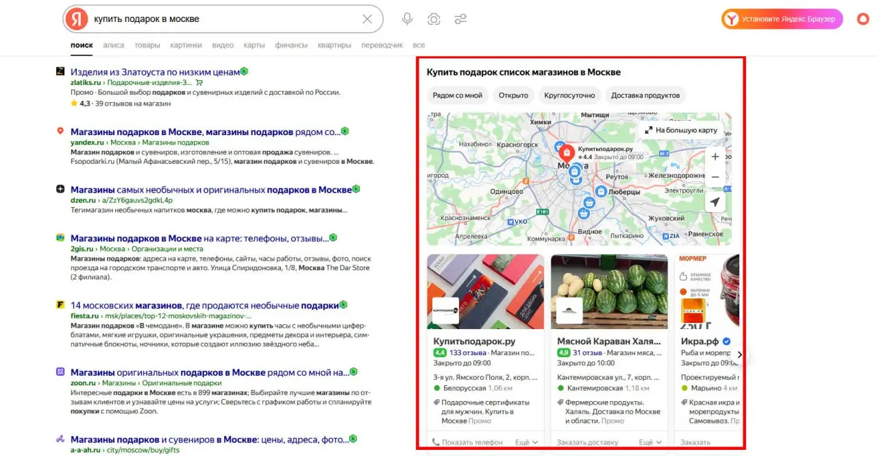Switch to the картинки tab
877x456 pixels.
pyautogui.click(x=186, y=45)
